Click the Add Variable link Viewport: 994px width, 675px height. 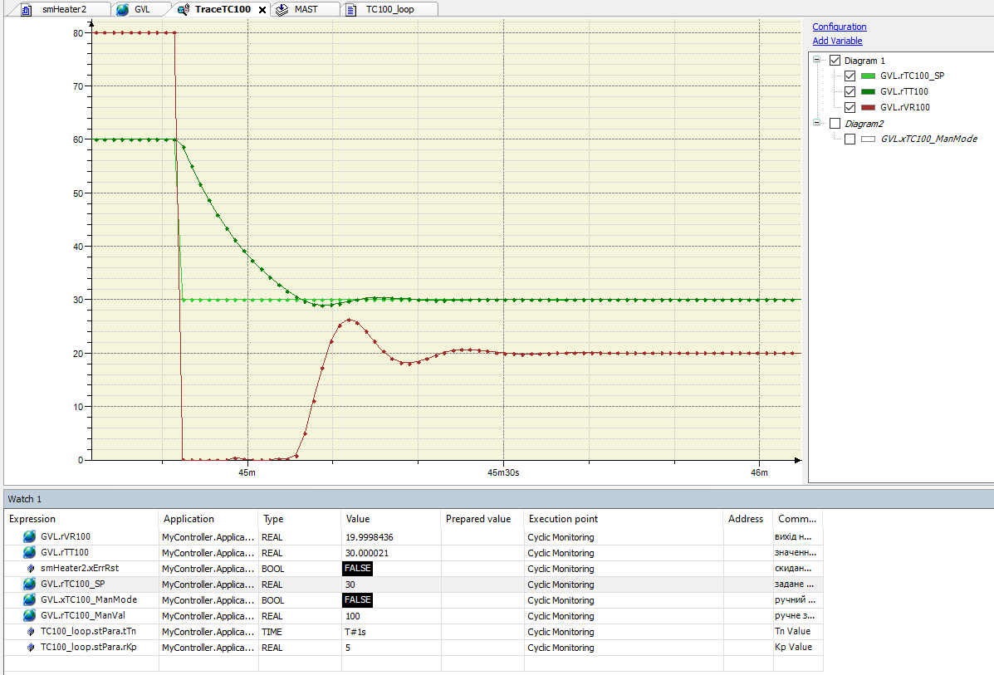[x=837, y=41]
